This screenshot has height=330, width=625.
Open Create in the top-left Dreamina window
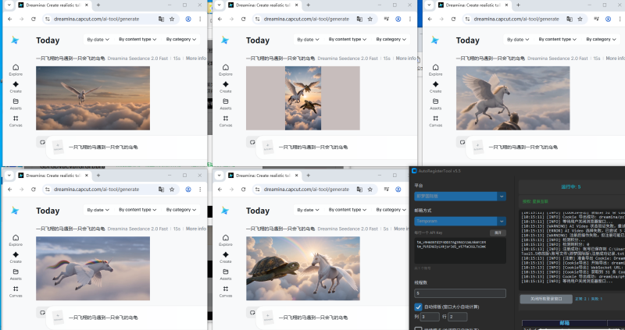point(16,87)
